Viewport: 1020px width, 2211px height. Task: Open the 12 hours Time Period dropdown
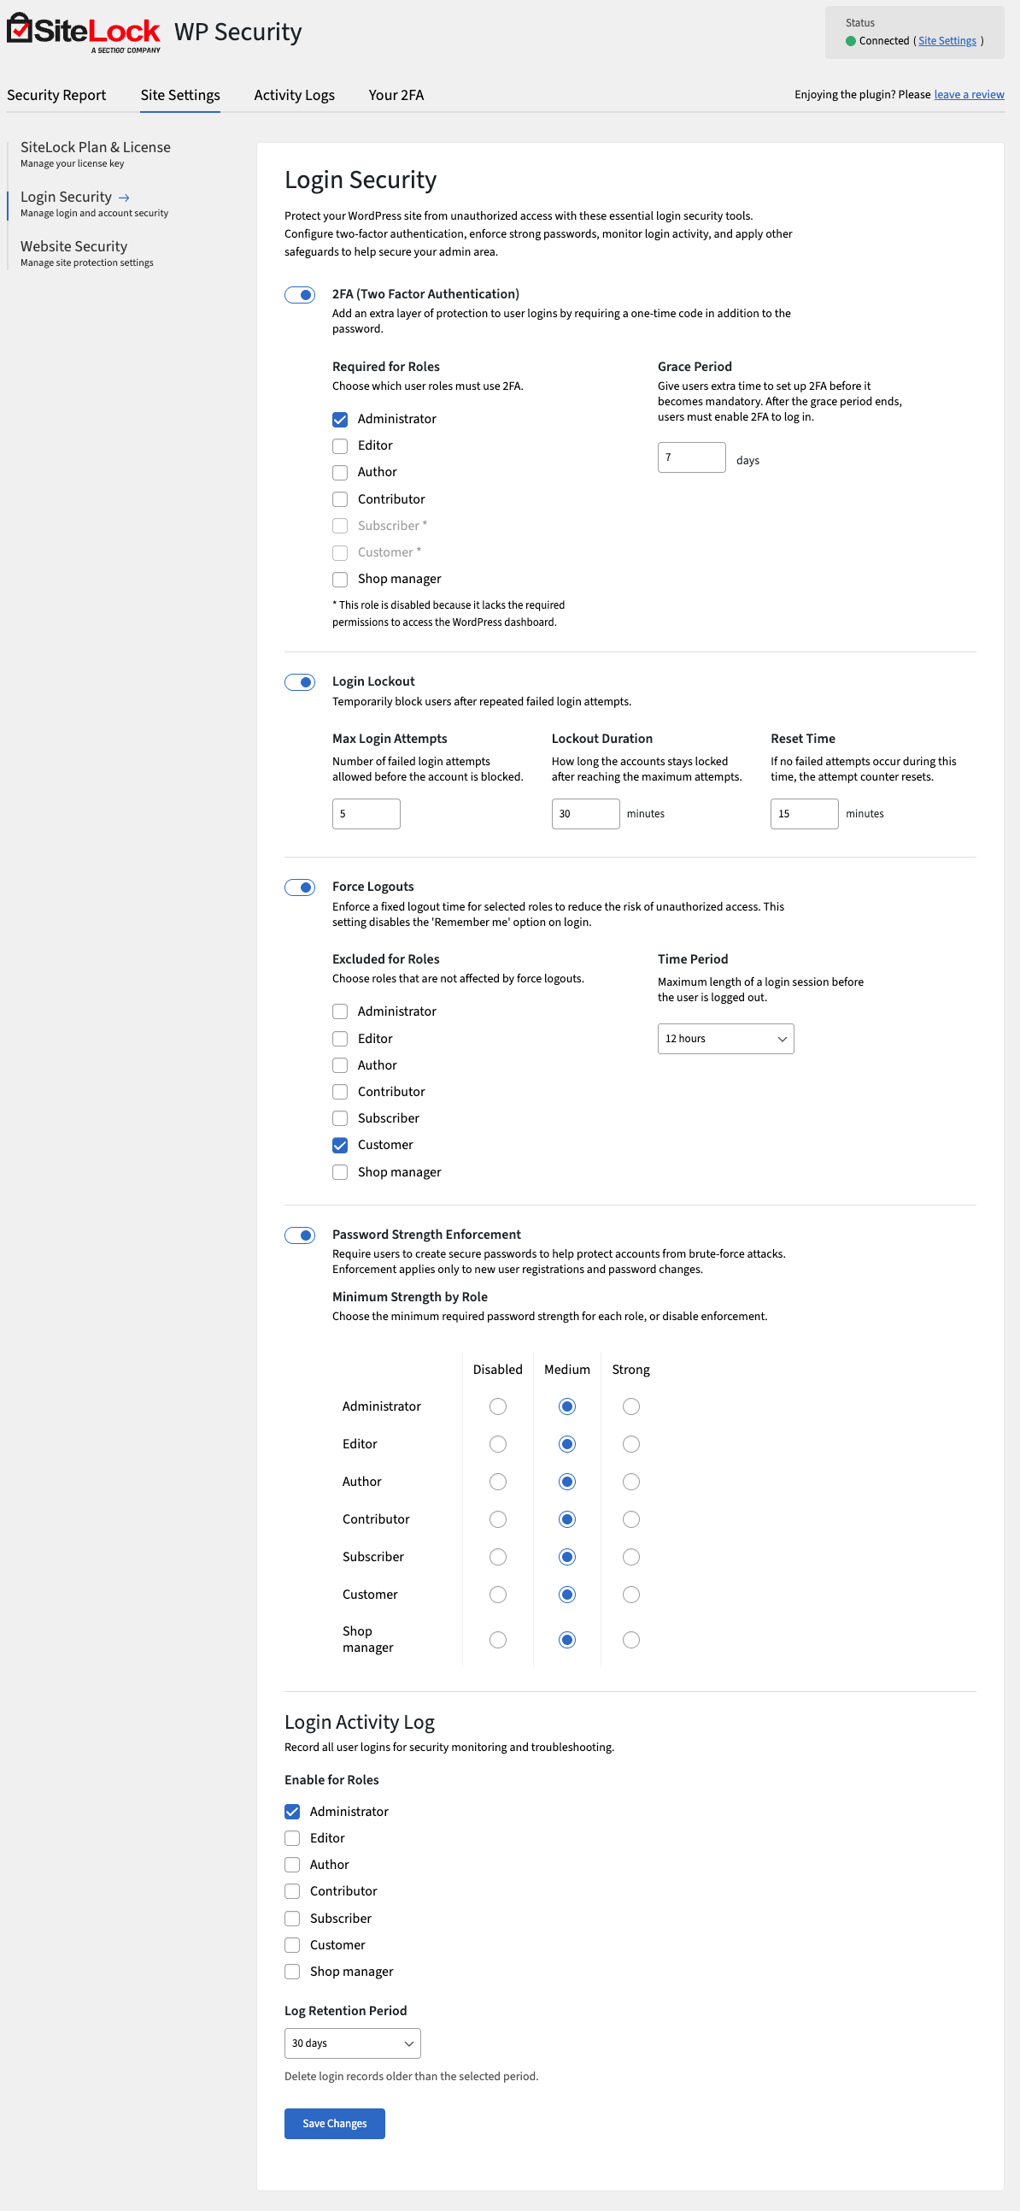point(725,1039)
